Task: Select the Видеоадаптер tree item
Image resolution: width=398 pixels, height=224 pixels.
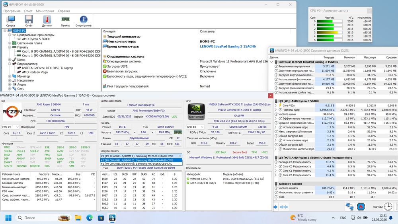Action: (x=27, y=64)
